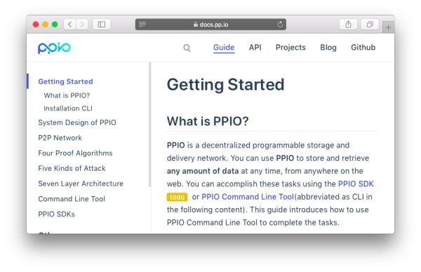Go back with the Safari back arrow
Viewport: 421px width, 272px height.
pos(69,25)
